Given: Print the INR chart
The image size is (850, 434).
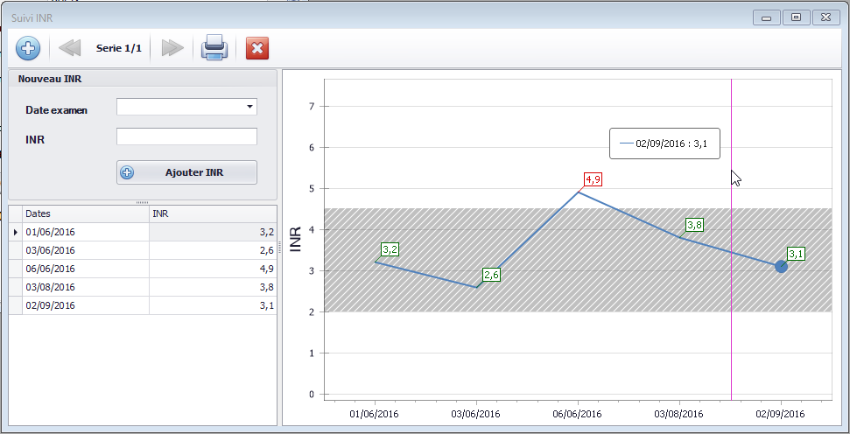Looking at the screenshot, I should pyautogui.click(x=214, y=48).
